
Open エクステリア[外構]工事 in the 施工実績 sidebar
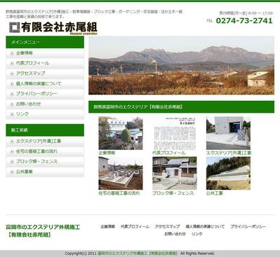pos(45,141)
